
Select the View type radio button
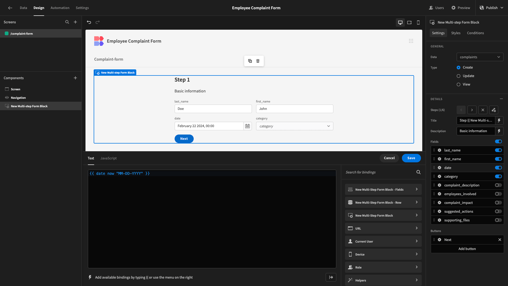pyautogui.click(x=459, y=84)
